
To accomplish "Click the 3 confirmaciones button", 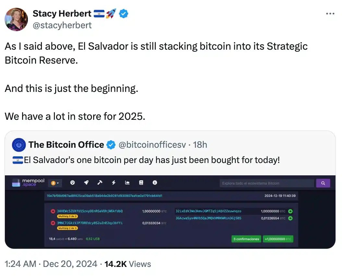I will pyautogui.click(x=246, y=239).
